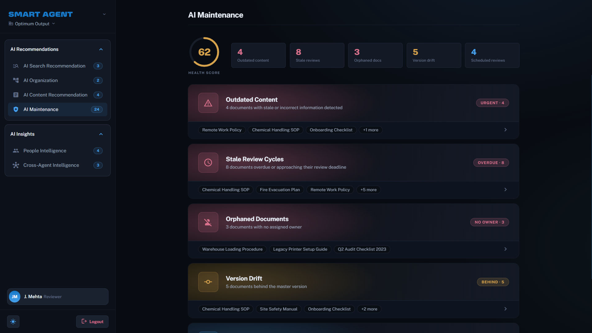Click the Outdated Content card title
The height and width of the screenshot is (333, 592).
(x=252, y=100)
